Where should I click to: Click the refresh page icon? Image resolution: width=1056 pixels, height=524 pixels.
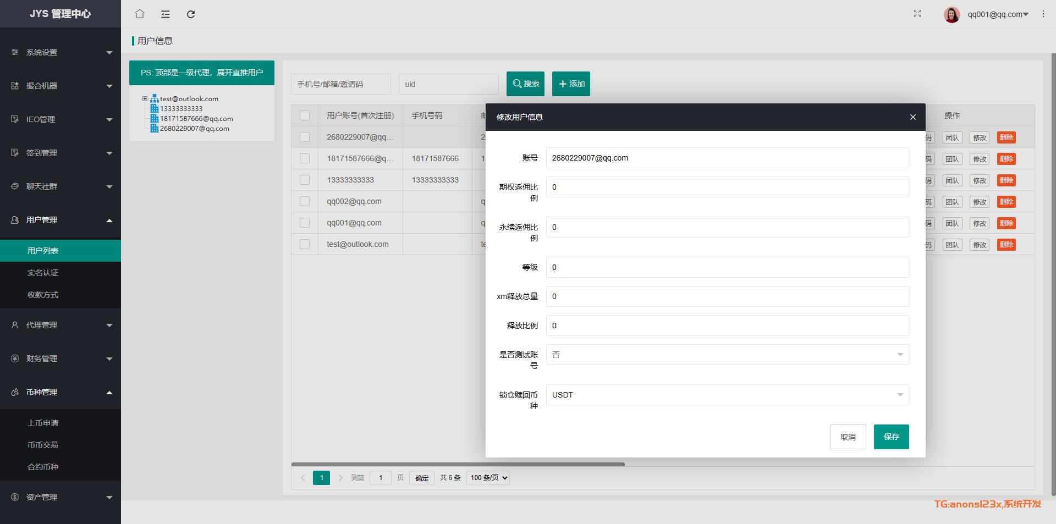pyautogui.click(x=191, y=14)
